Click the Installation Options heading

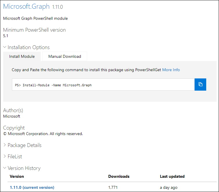click(x=29, y=47)
